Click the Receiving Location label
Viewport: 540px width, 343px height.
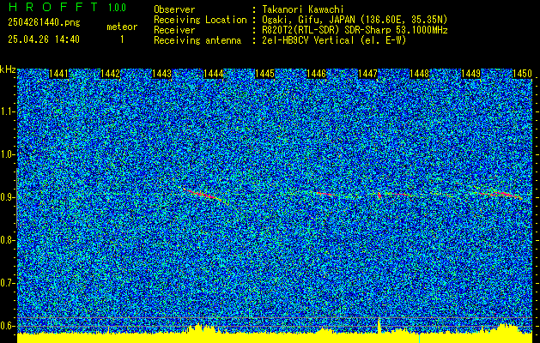tap(200, 20)
